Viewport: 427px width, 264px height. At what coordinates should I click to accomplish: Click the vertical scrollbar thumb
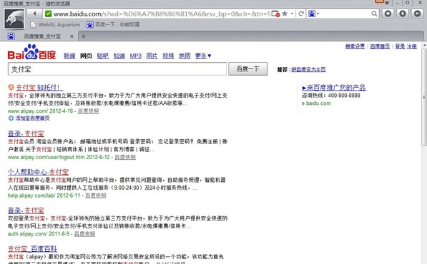pos(424,98)
